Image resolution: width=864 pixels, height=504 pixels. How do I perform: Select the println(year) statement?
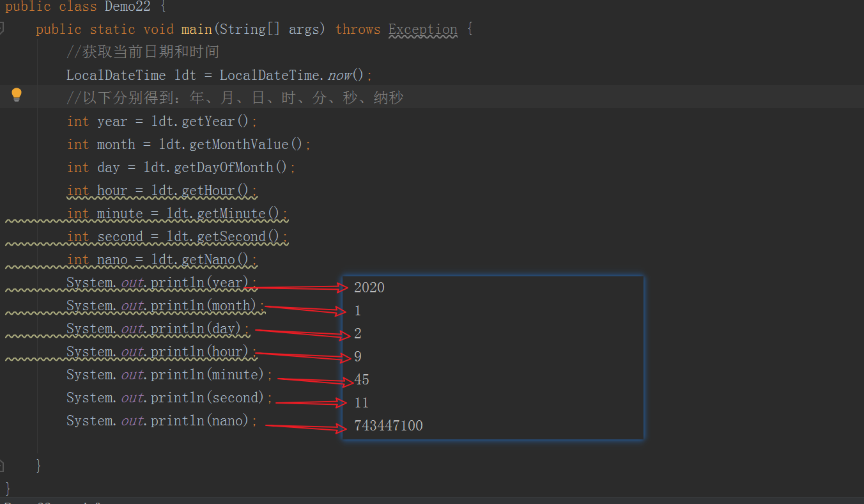(160, 282)
